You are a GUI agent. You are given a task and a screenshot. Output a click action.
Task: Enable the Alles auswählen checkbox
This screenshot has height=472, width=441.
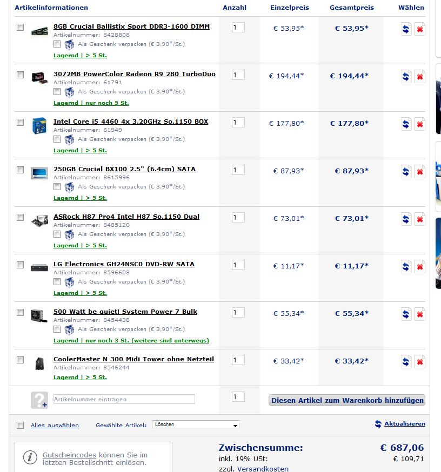pyautogui.click(x=20, y=426)
